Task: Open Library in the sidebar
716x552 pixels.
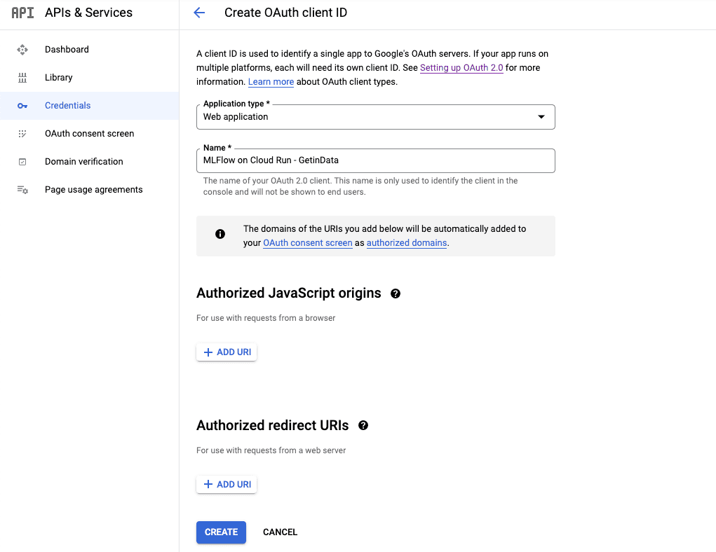Action: [x=90, y=78]
